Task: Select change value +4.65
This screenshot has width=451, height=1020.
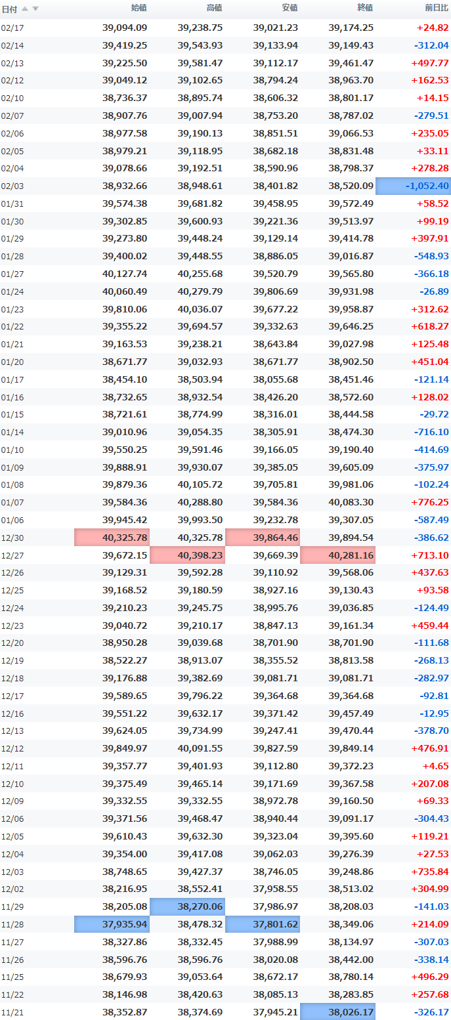Action: pos(436,766)
